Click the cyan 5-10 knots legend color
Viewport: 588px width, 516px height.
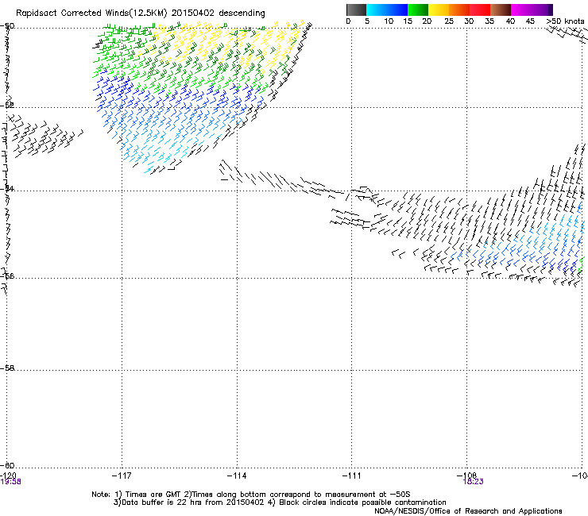click(377, 10)
